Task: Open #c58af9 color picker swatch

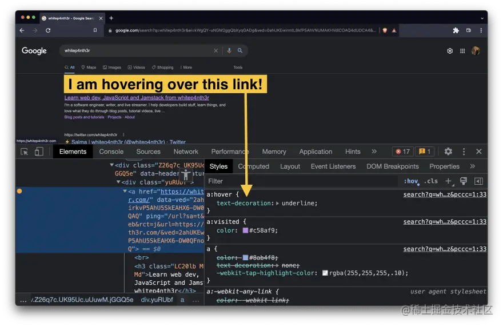Action: coord(245,230)
